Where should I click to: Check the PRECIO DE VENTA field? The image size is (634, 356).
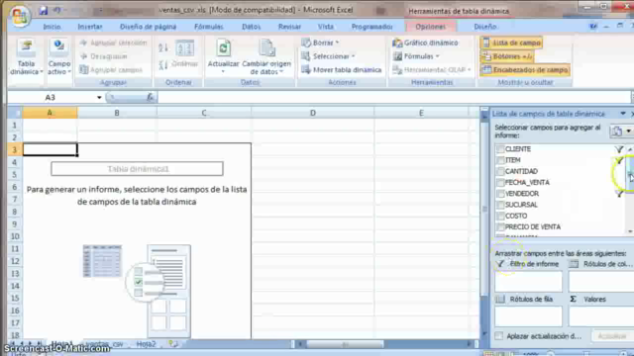(x=500, y=226)
